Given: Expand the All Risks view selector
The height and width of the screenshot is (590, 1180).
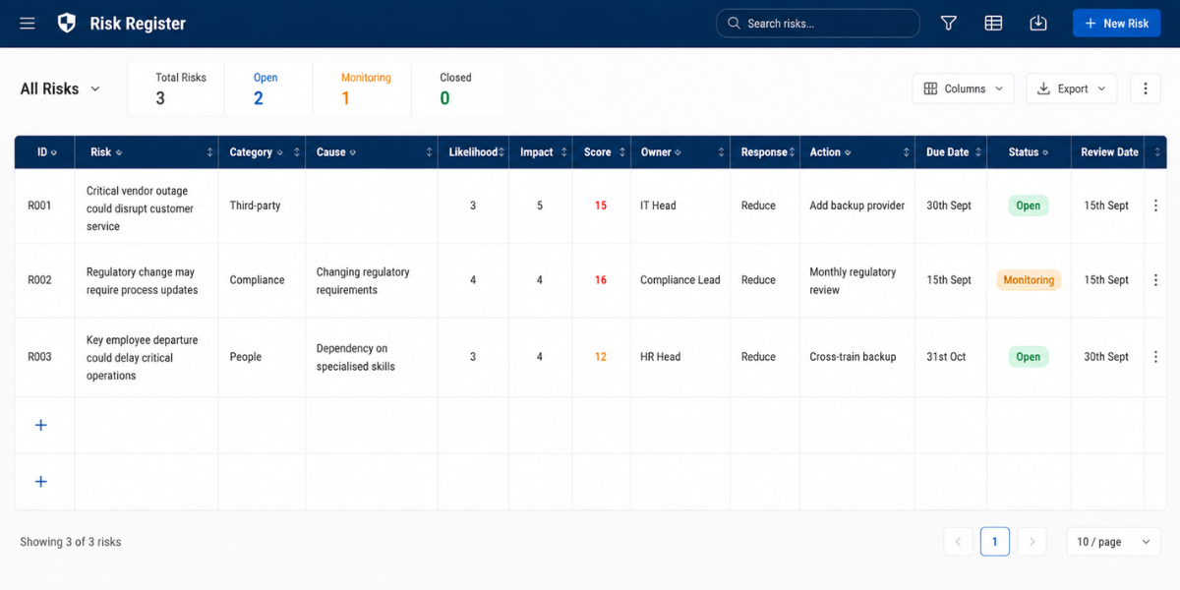Looking at the screenshot, I should point(60,88).
